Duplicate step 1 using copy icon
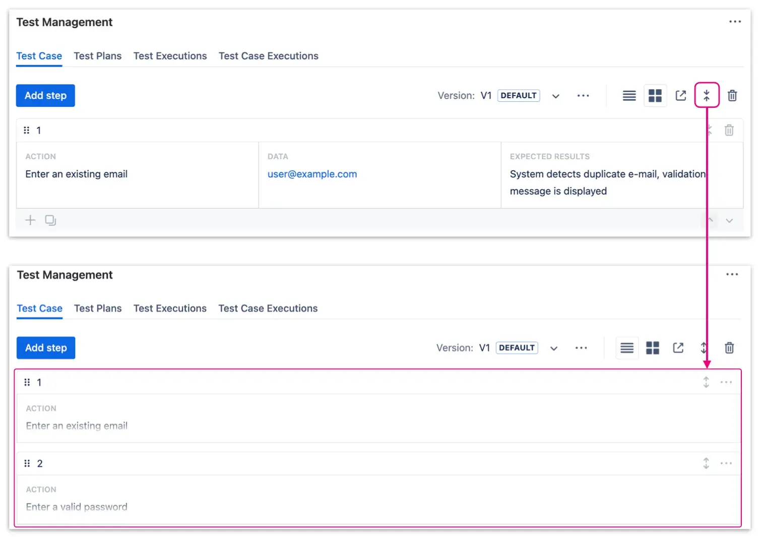 coord(50,220)
